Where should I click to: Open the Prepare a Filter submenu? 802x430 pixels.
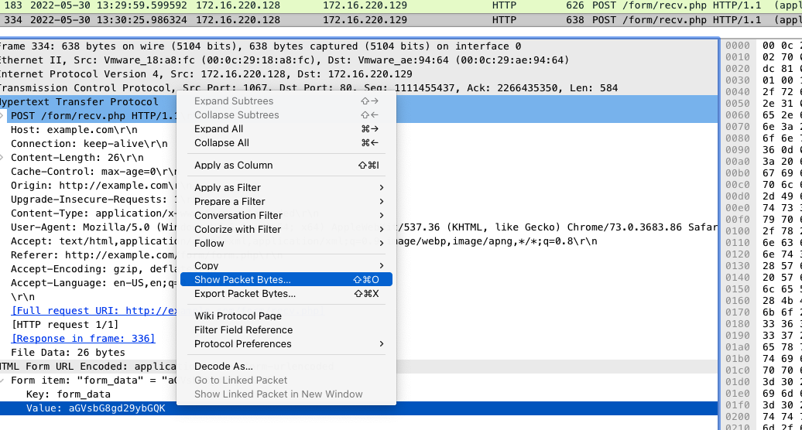[229, 201]
